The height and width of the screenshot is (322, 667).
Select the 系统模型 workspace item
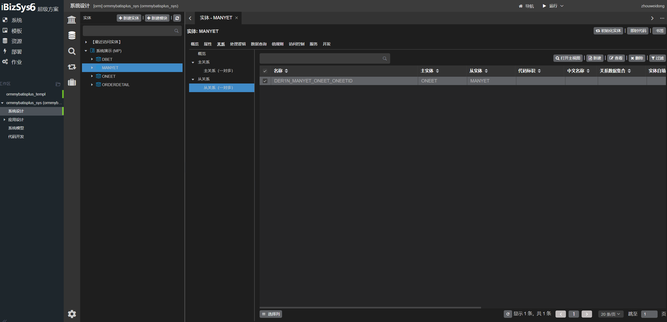(x=16, y=128)
